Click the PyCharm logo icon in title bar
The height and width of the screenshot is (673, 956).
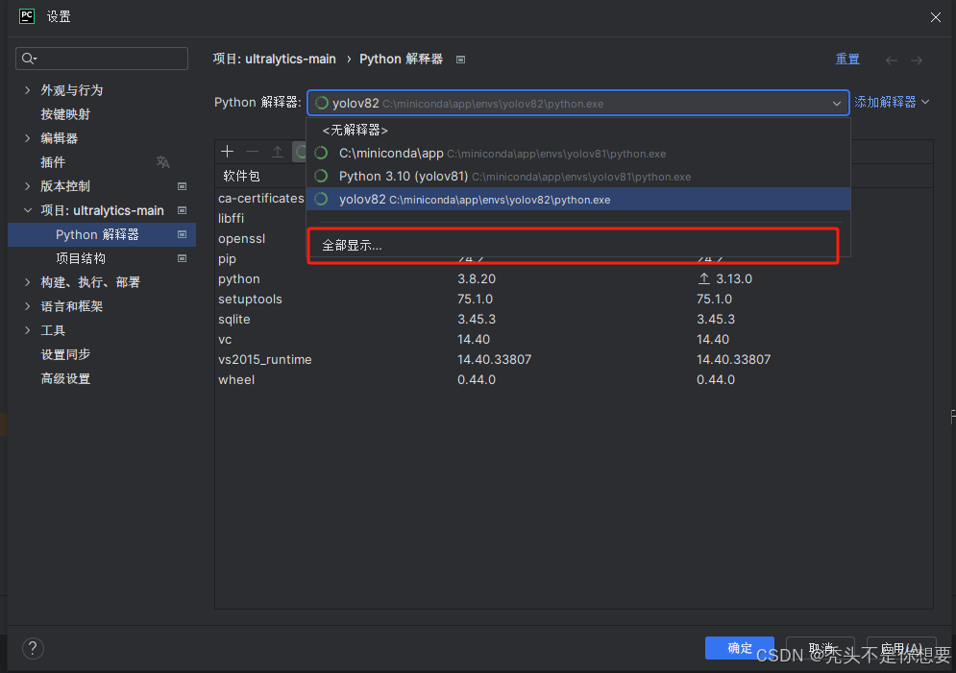click(x=27, y=16)
